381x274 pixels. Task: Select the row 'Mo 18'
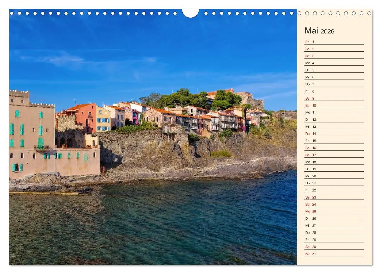334,162
